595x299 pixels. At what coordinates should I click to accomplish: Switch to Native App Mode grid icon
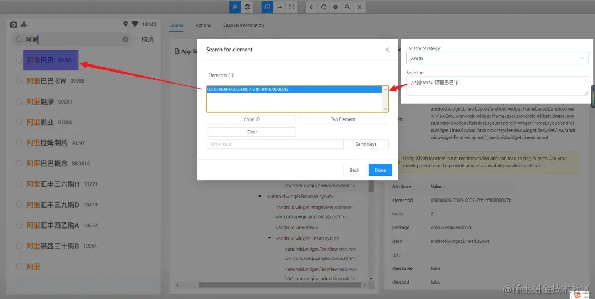235,7
